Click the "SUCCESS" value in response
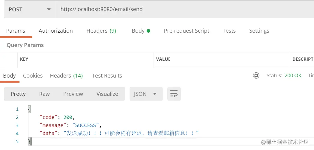This screenshot has width=314, height=150. coord(86,125)
